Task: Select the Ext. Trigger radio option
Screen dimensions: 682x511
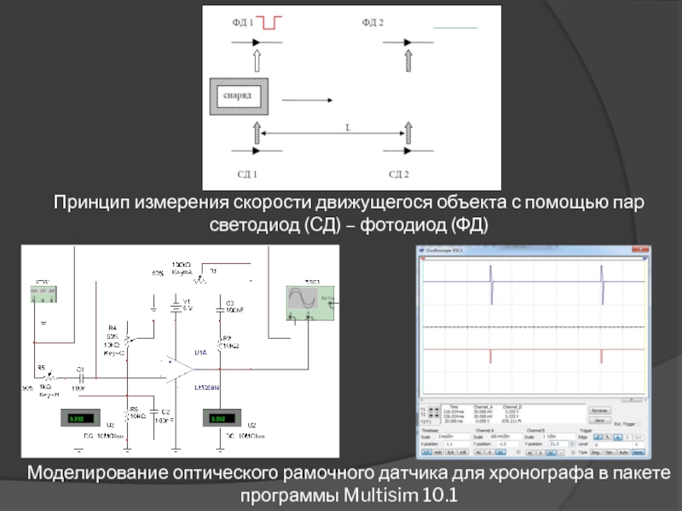Action: click(639, 424)
